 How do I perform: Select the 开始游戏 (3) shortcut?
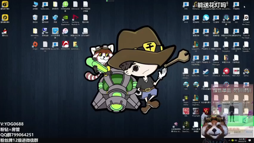[206, 59]
